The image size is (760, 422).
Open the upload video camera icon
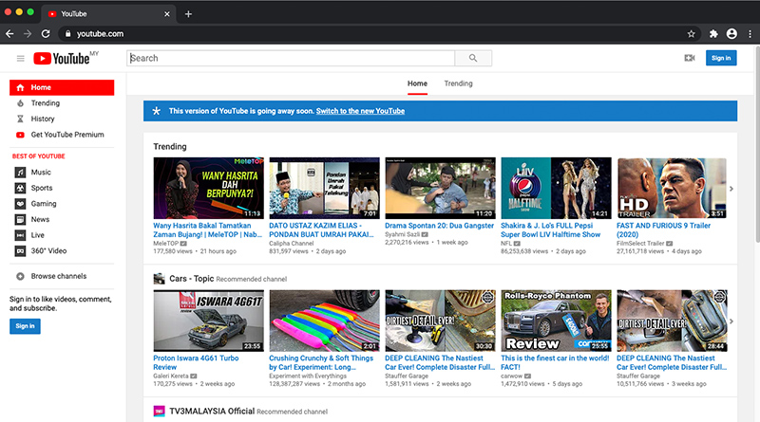pyautogui.click(x=690, y=58)
